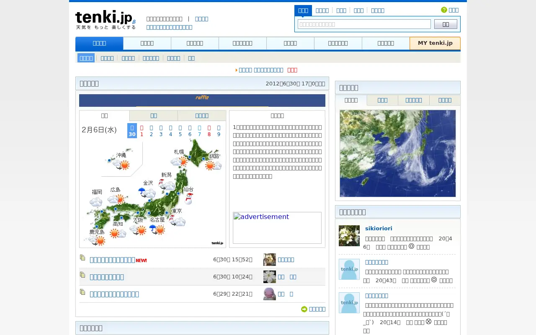Viewport: 536px width, 335px height.
Task: Click the green question mark help icon
Action: point(444,10)
